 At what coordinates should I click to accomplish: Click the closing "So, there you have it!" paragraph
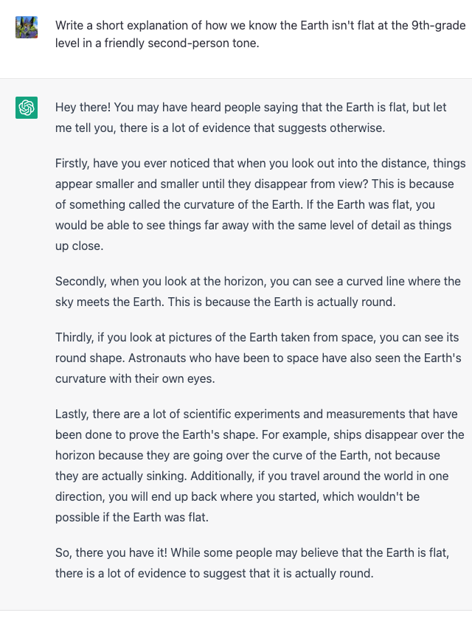pyautogui.click(x=254, y=562)
